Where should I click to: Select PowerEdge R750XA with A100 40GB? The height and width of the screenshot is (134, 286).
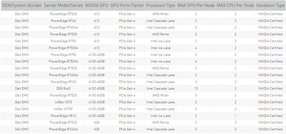63,61
